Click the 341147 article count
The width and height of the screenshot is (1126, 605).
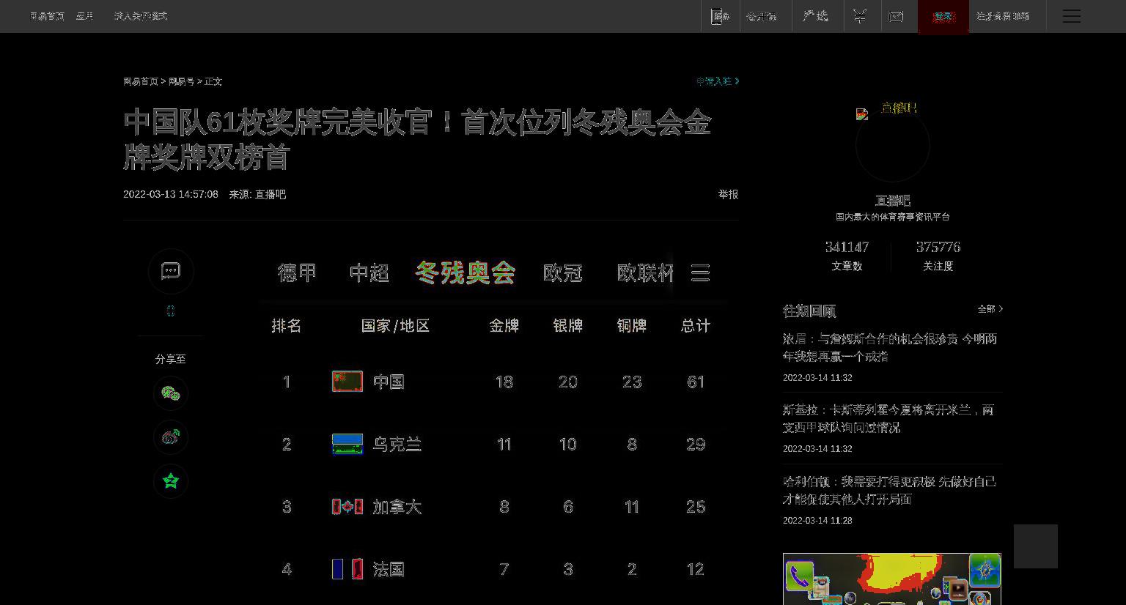click(847, 247)
